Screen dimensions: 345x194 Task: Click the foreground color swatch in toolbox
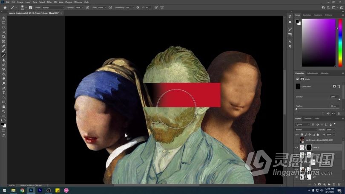coord(3,124)
